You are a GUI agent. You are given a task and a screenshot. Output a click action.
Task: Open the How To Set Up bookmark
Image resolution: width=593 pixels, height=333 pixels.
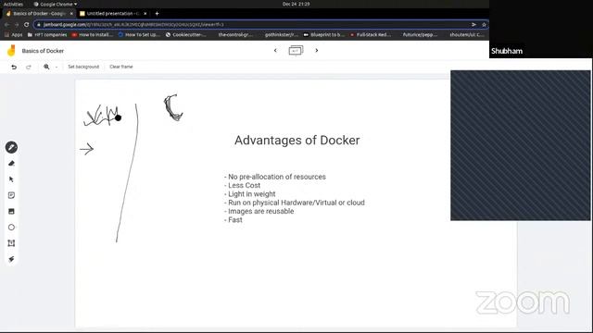pos(139,35)
